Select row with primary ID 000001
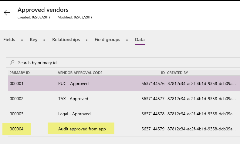Screen dimensions: 240x144 tap(17, 83)
